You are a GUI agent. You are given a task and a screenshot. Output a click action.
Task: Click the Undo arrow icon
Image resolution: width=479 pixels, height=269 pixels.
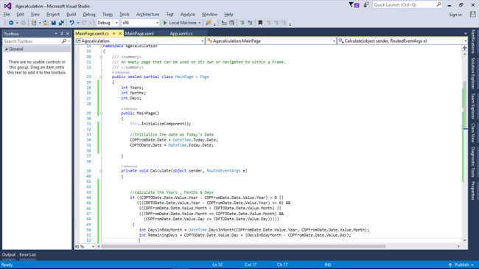(x=71, y=23)
